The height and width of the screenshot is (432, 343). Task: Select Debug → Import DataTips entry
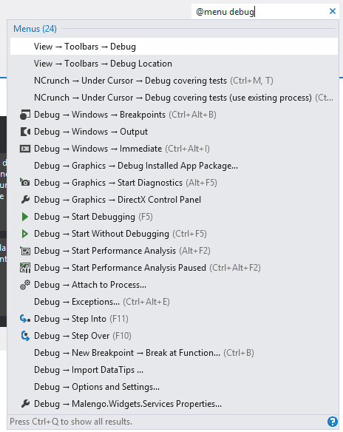174,370
